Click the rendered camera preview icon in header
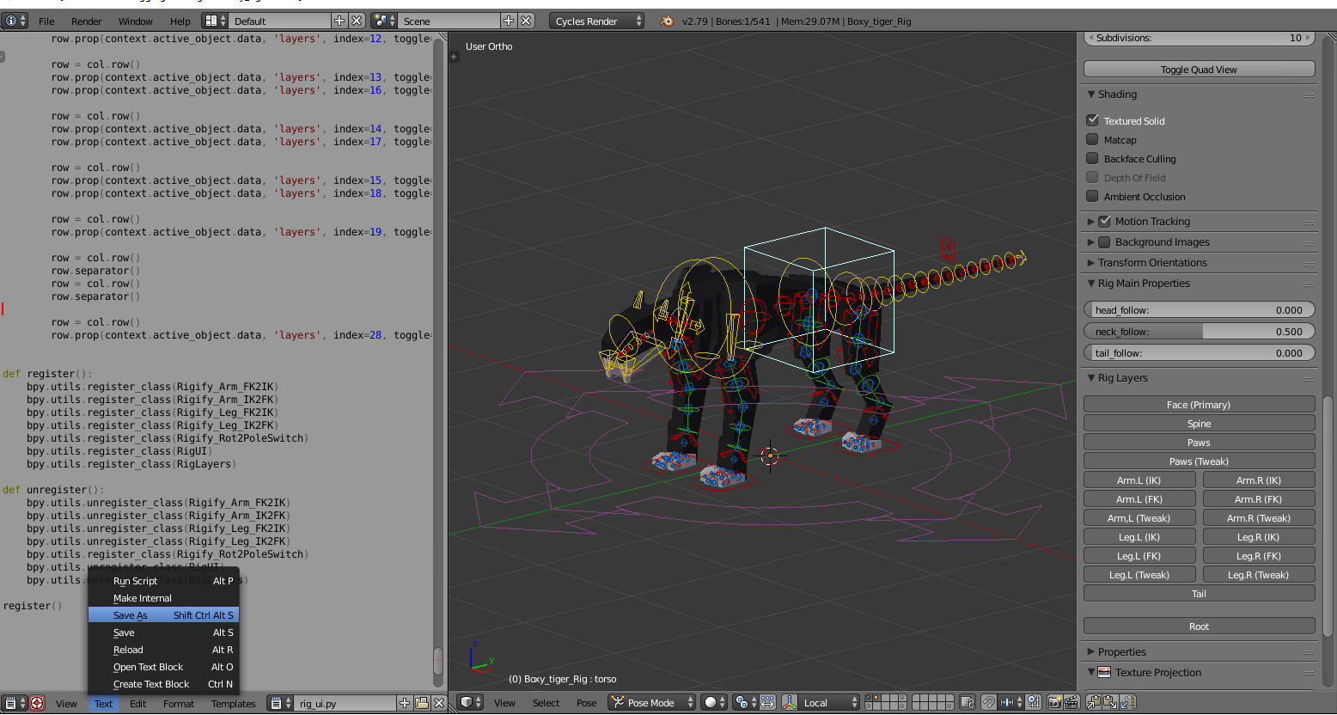The height and width of the screenshot is (715, 1337). pyautogui.click(x=1055, y=703)
